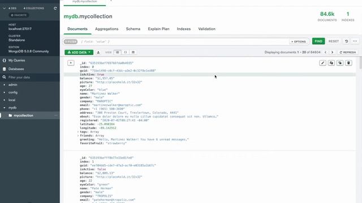Expand all fields of first document
The height and width of the screenshot is (203, 362).
tap(71, 63)
